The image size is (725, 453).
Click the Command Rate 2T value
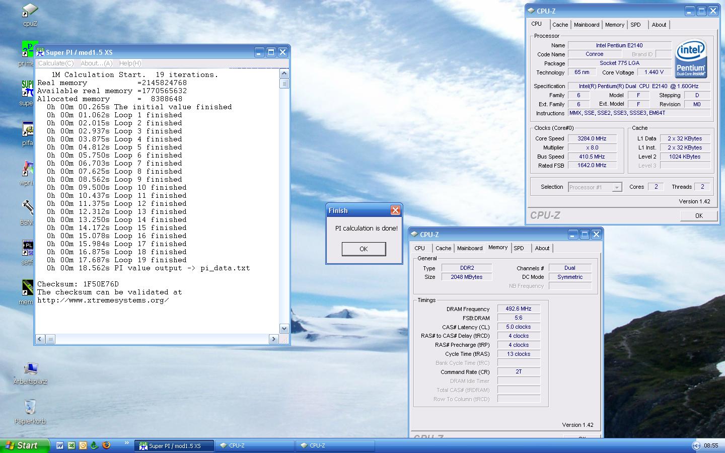519,372
